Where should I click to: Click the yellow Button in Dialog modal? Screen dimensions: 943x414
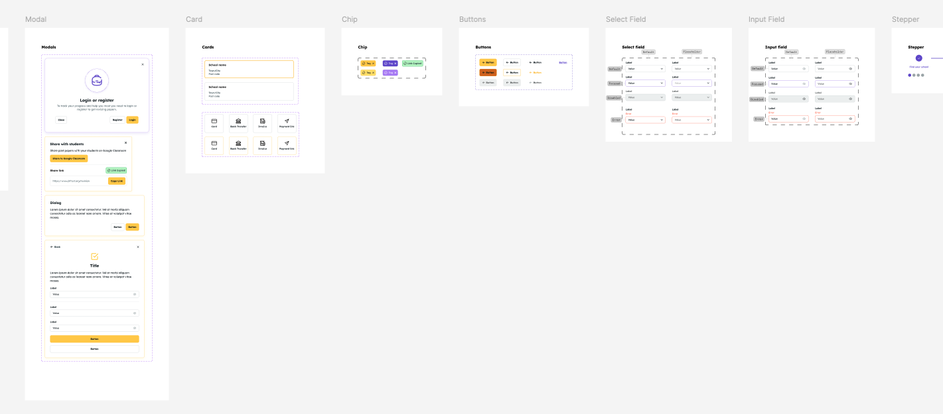(132, 227)
